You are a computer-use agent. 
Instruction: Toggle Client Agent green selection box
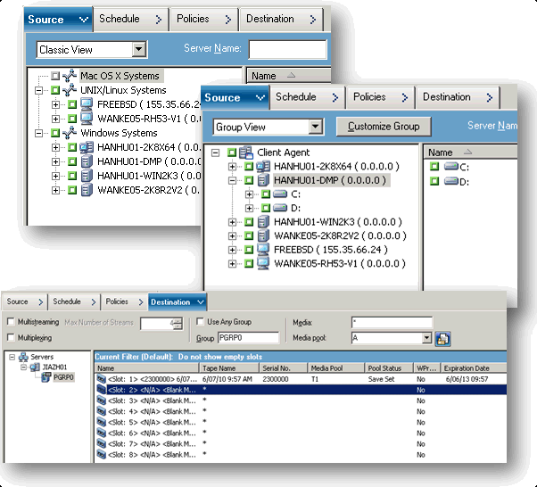232,153
